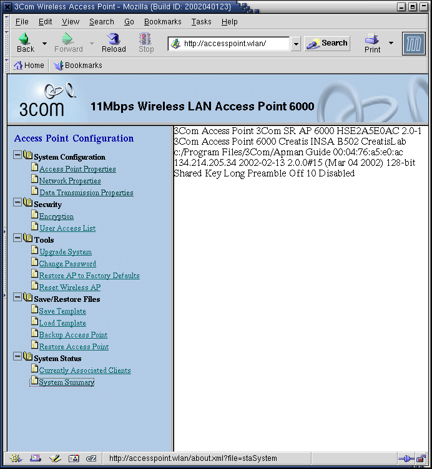The image size is (432, 469).
Task: Open the Change Password link
Action: pyautogui.click(x=67, y=264)
